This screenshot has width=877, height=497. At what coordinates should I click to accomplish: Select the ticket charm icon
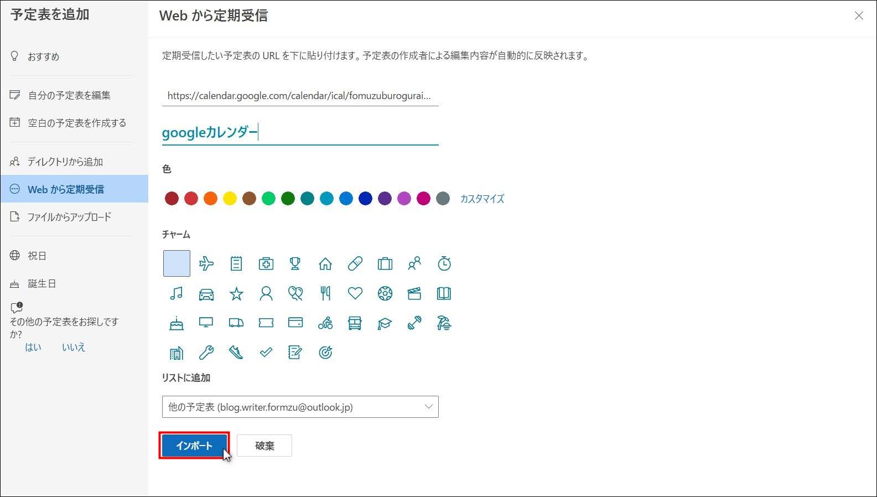(266, 323)
